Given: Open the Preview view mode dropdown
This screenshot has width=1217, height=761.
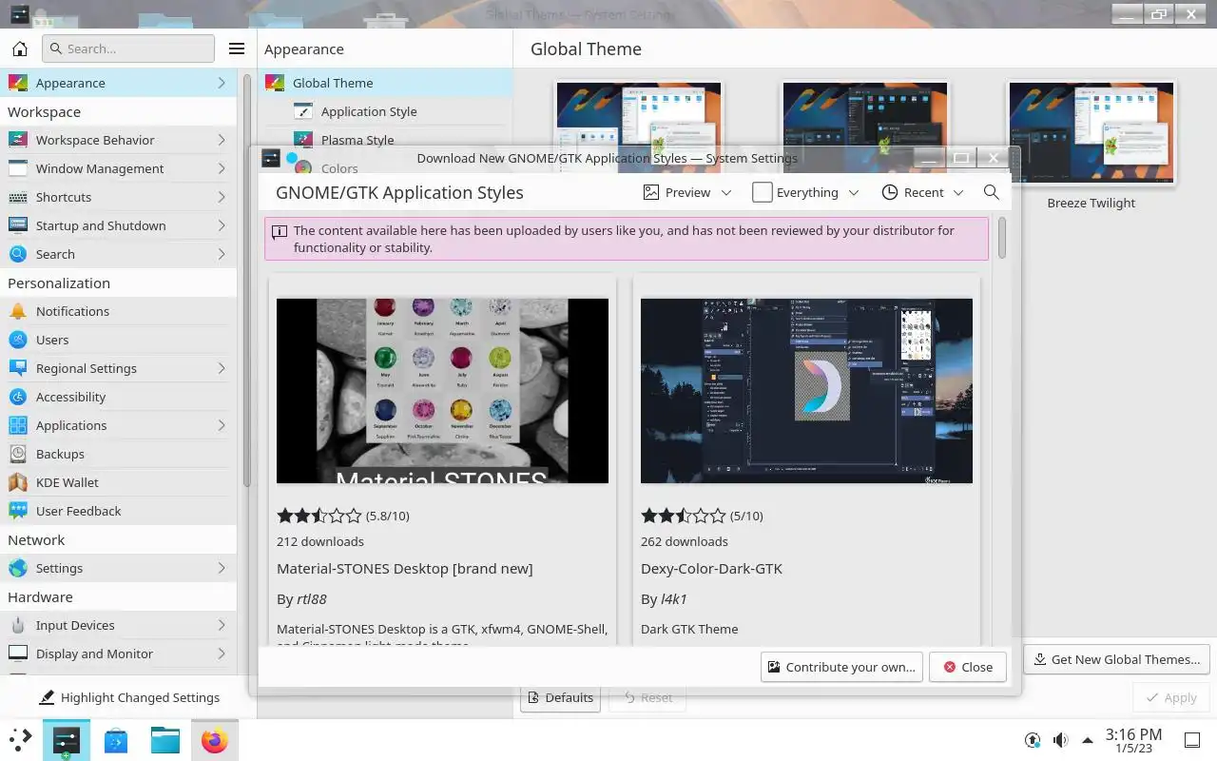Looking at the screenshot, I should [x=687, y=192].
